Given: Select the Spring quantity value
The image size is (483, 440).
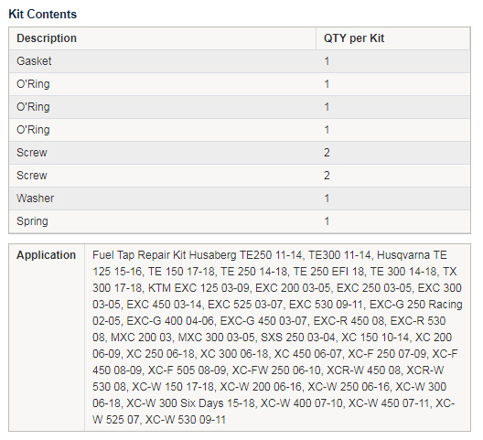Looking at the screenshot, I should click(x=327, y=221).
